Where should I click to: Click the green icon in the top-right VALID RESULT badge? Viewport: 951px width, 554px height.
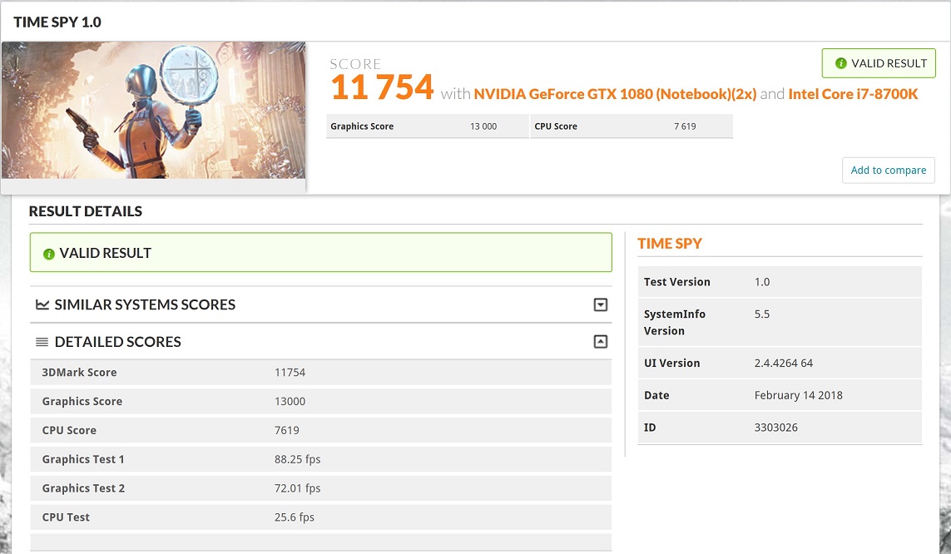(x=840, y=63)
